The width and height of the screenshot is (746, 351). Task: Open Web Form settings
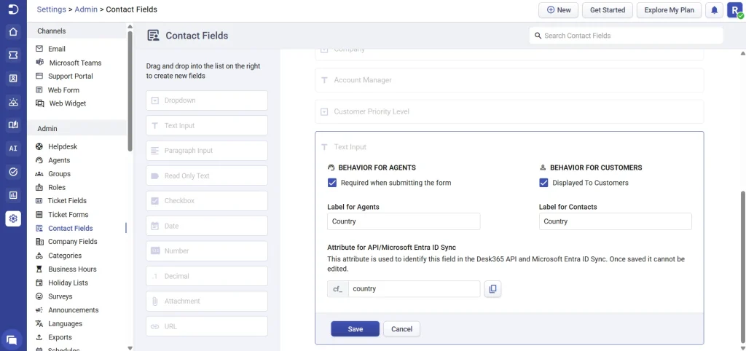[x=63, y=90]
